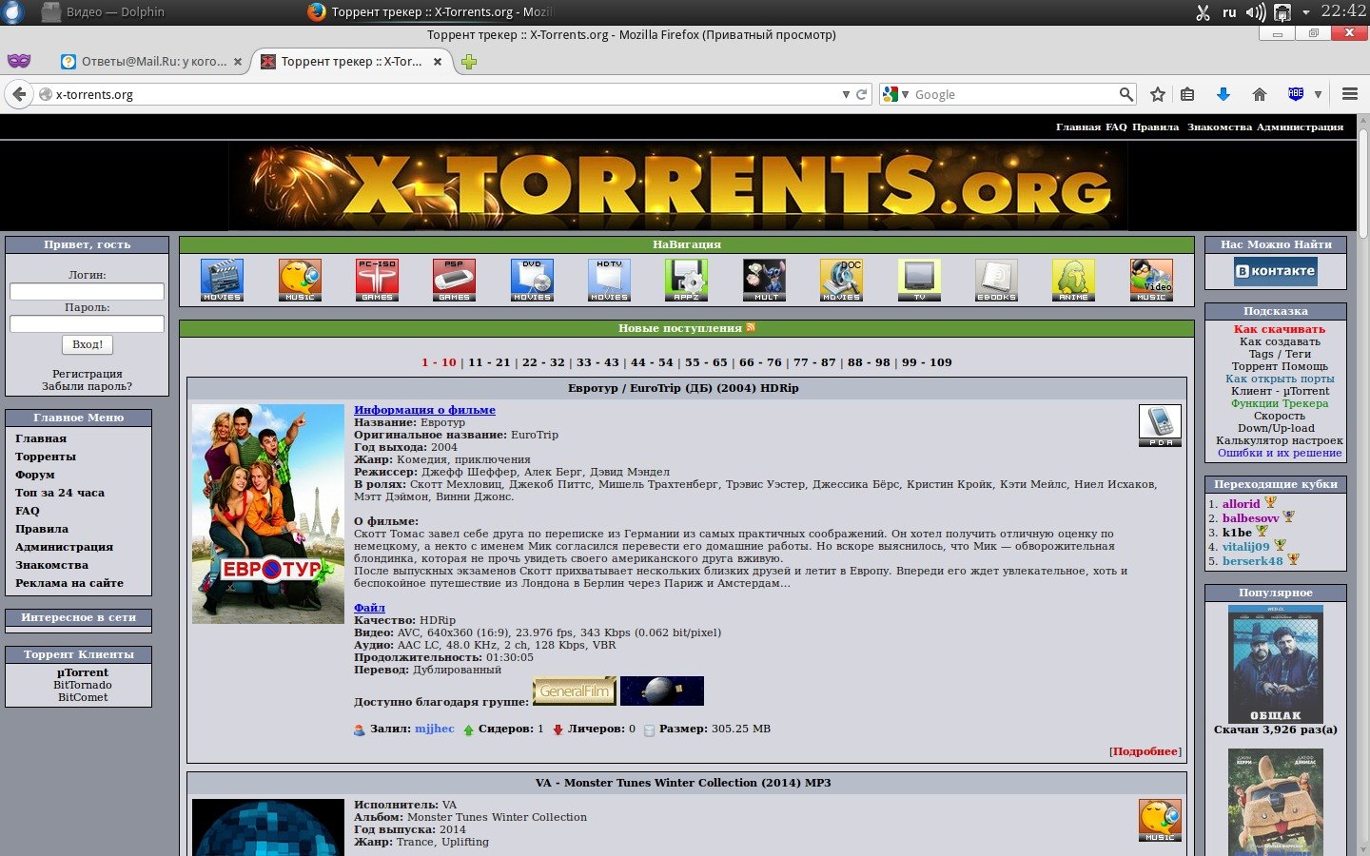1370x856 pixels.
Task: Click into the Логин input field
Action: tap(87, 292)
